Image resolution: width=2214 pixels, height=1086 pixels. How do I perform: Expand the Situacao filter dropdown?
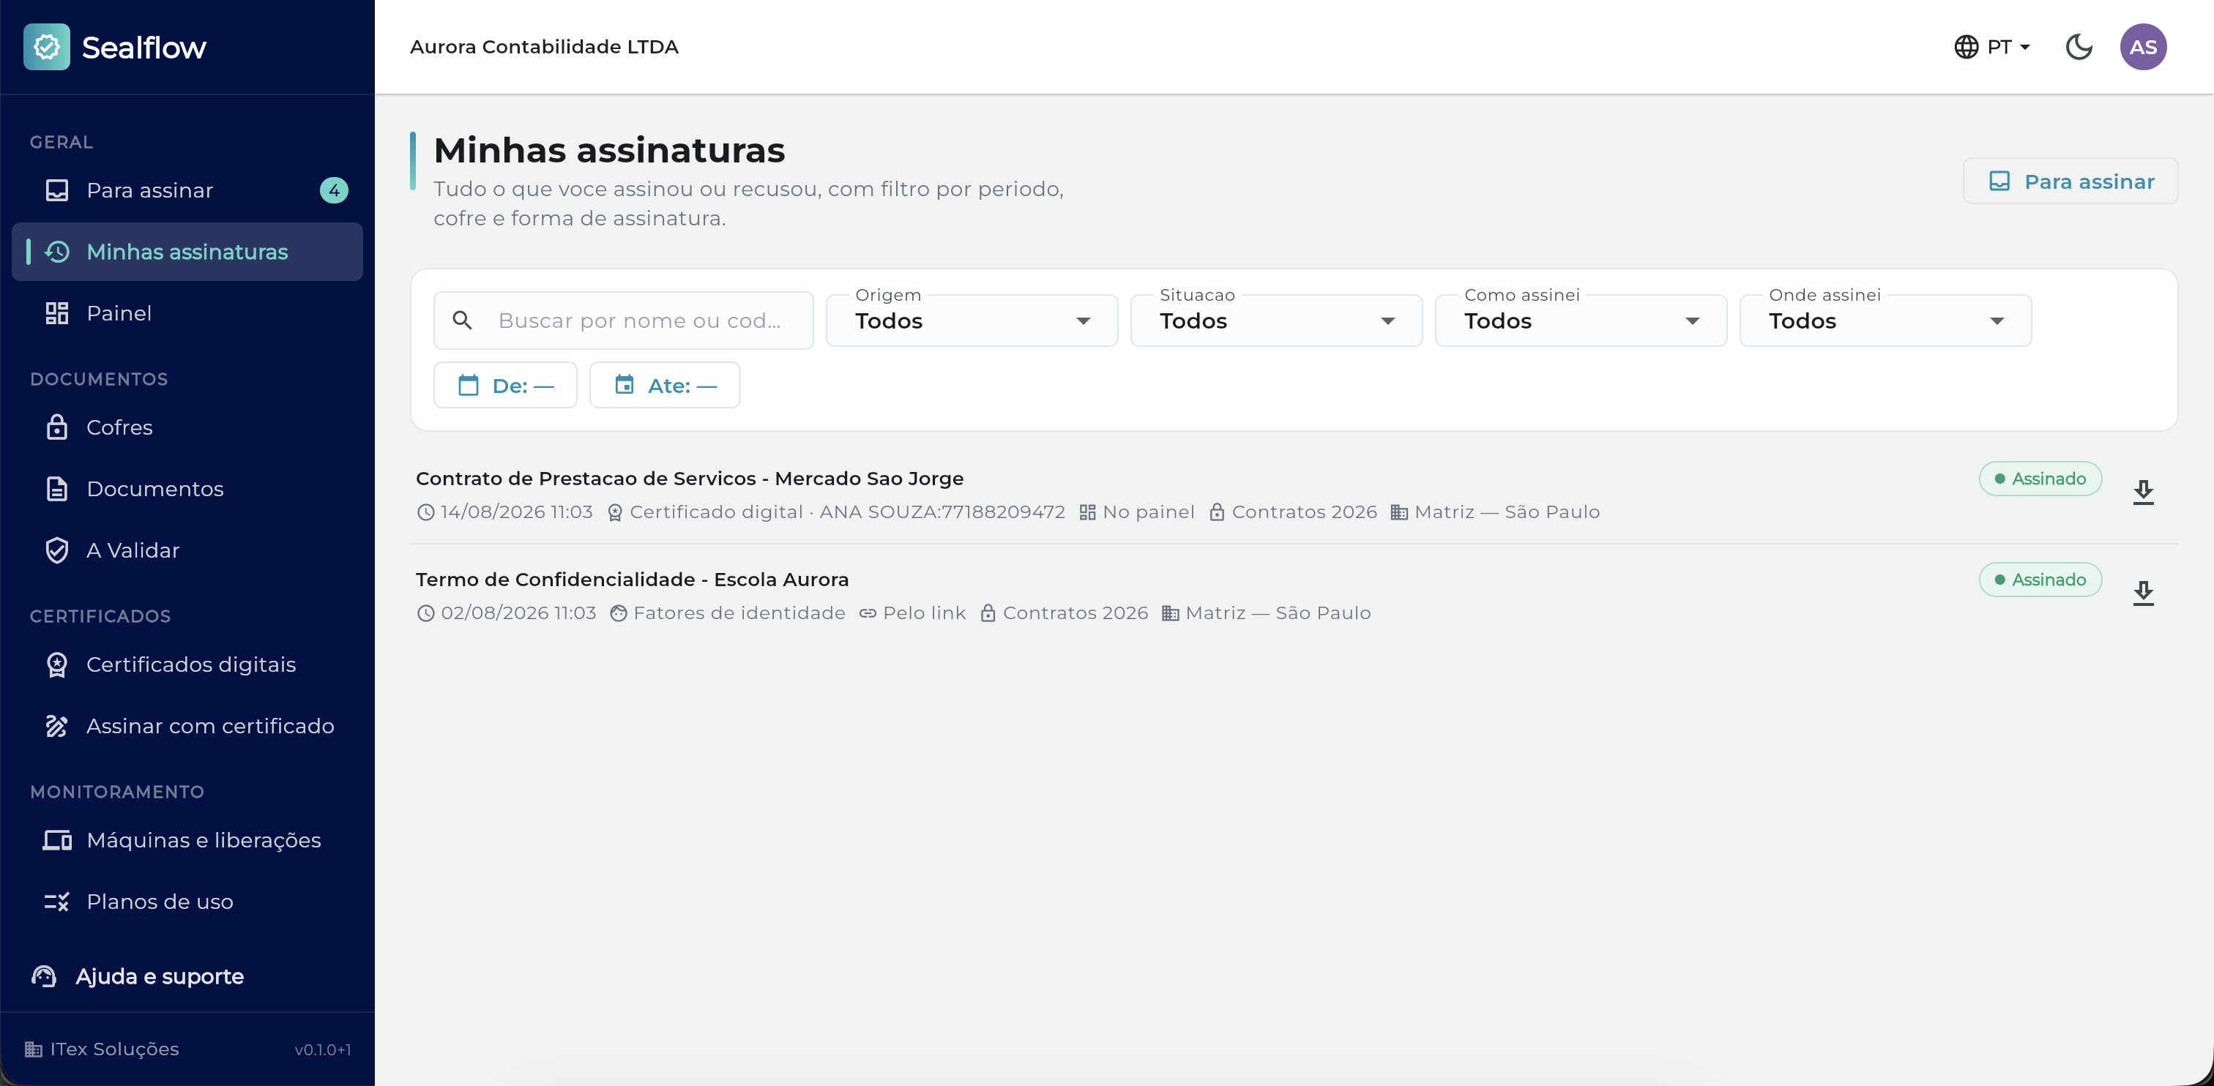(x=1276, y=321)
